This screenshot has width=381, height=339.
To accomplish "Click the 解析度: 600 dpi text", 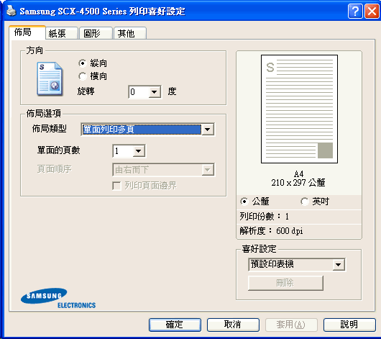I will [x=271, y=231].
